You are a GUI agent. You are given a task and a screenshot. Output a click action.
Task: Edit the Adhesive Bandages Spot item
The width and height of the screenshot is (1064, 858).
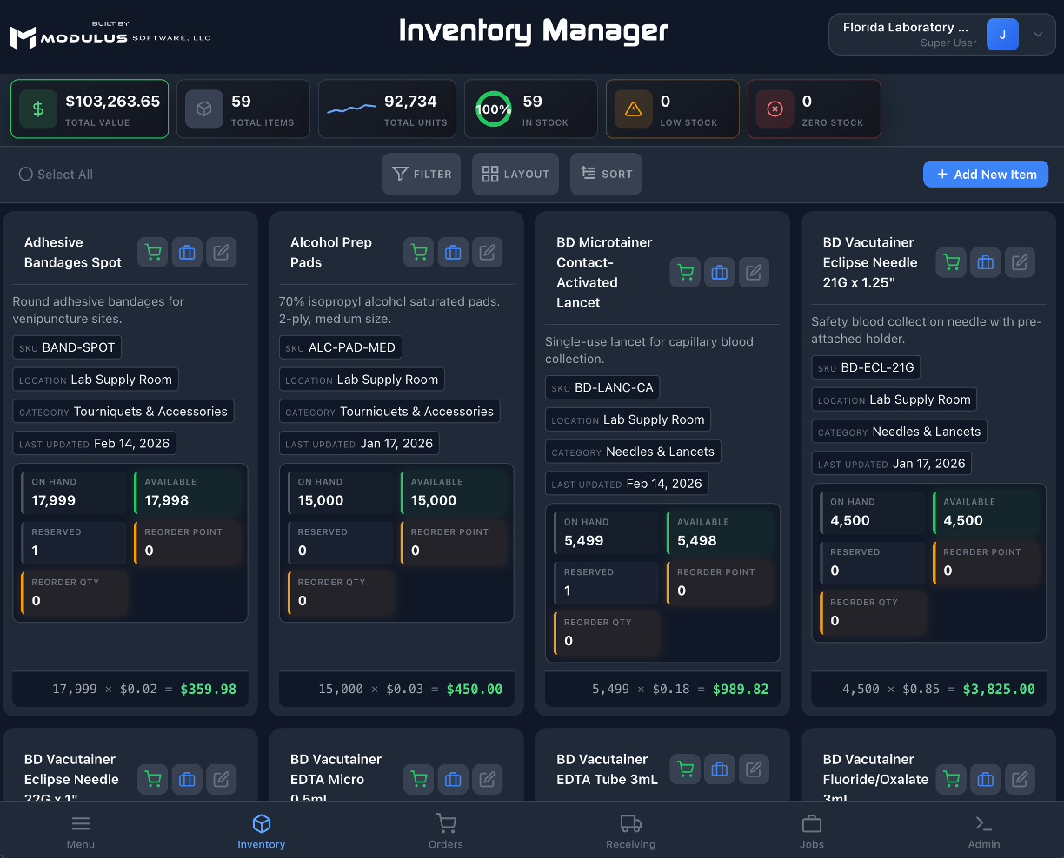tap(222, 253)
